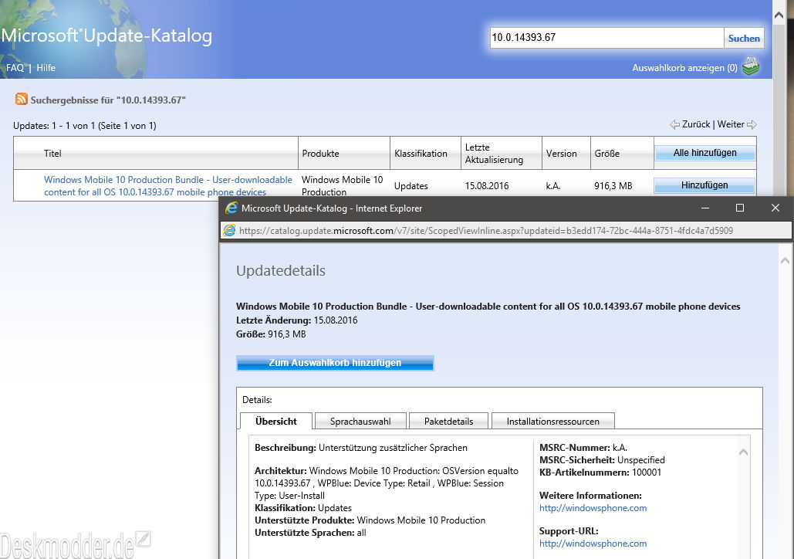Click the Internet Explorer icon in popup title bar
Screen dimensions: 794x559
point(231,208)
